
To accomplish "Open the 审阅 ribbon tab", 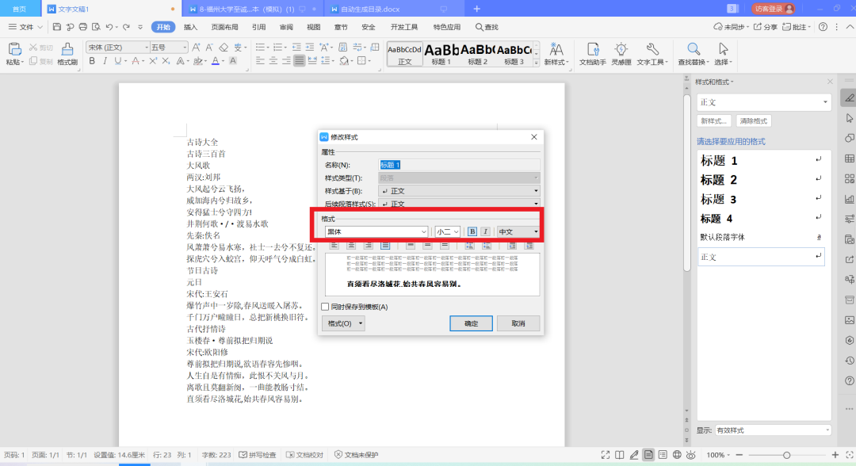I will coord(286,27).
